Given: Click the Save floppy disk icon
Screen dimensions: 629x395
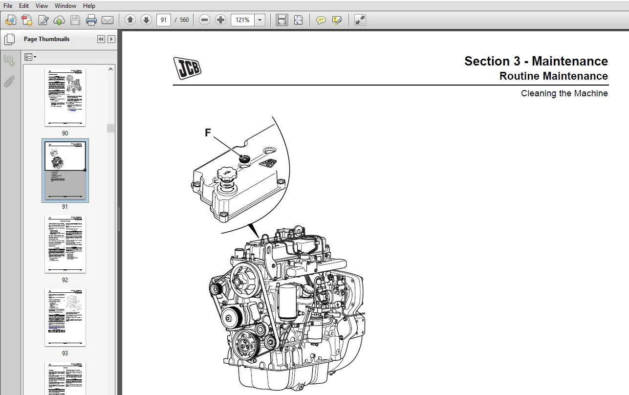Looking at the screenshot, I should [75, 20].
